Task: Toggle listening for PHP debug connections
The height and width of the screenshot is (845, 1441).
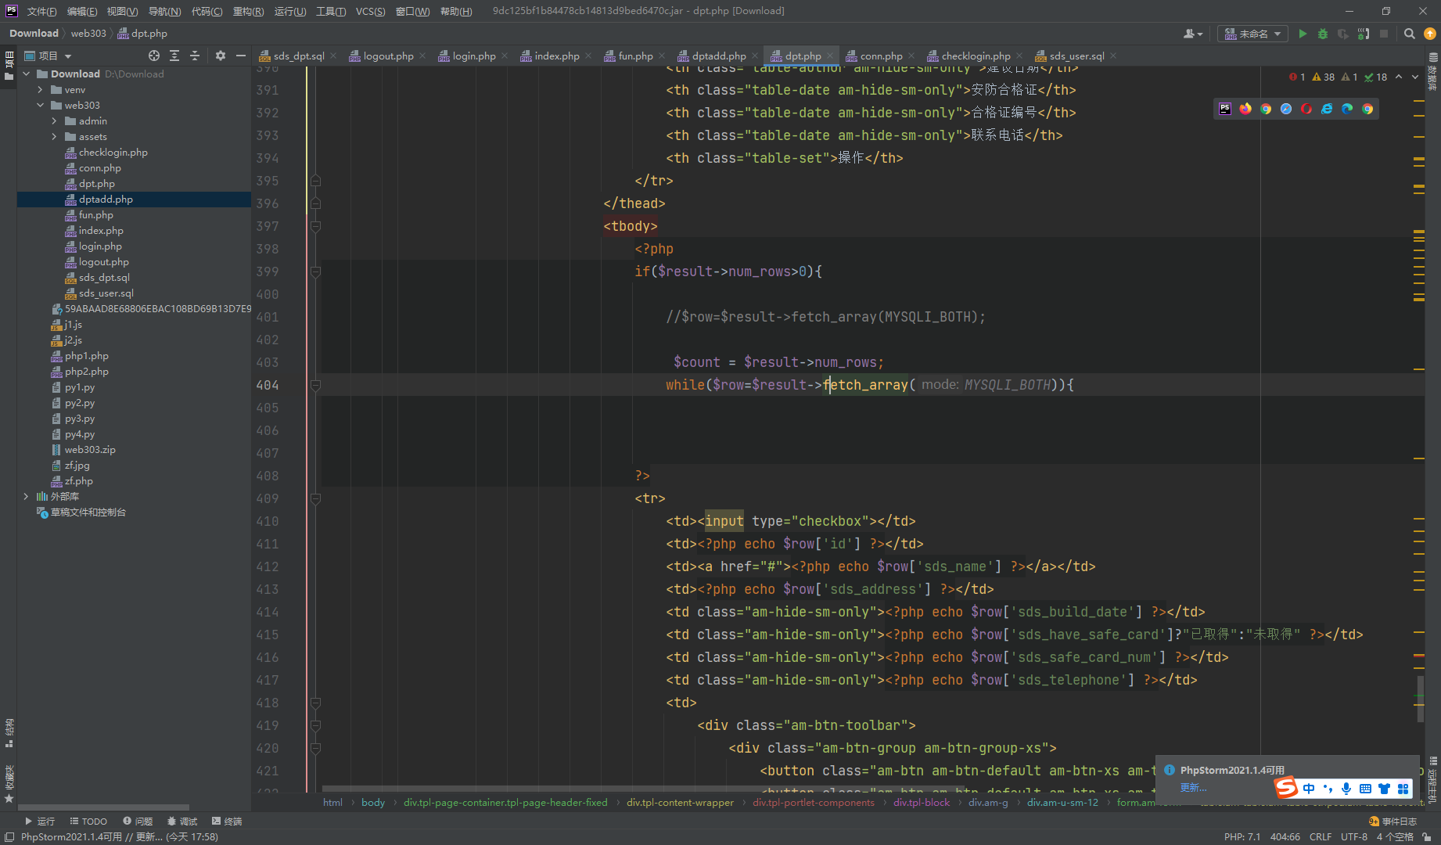Action: tap(1364, 34)
